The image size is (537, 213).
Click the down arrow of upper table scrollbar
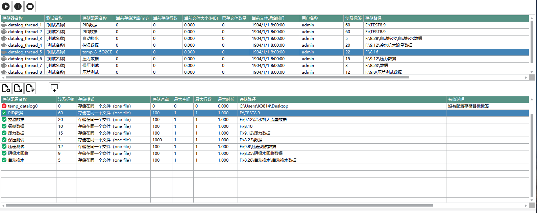click(x=532, y=72)
